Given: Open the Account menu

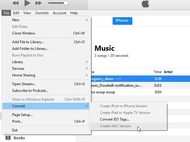Looking at the screenshot, I should pyautogui.click(x=59, y=13).
